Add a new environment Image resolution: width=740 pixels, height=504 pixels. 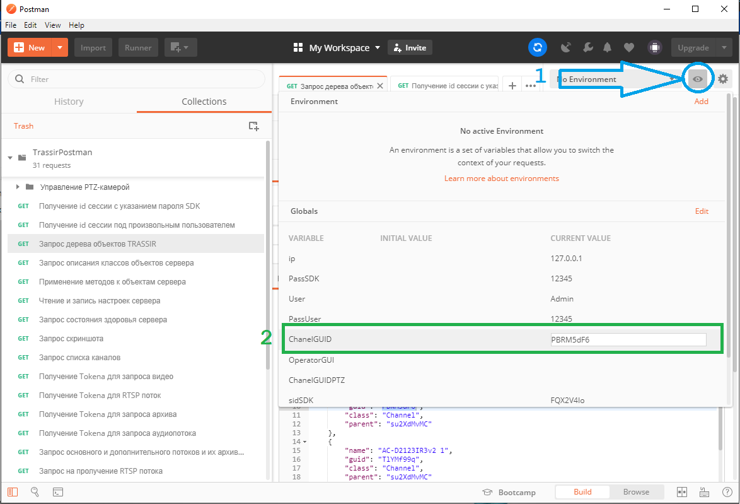702,101
